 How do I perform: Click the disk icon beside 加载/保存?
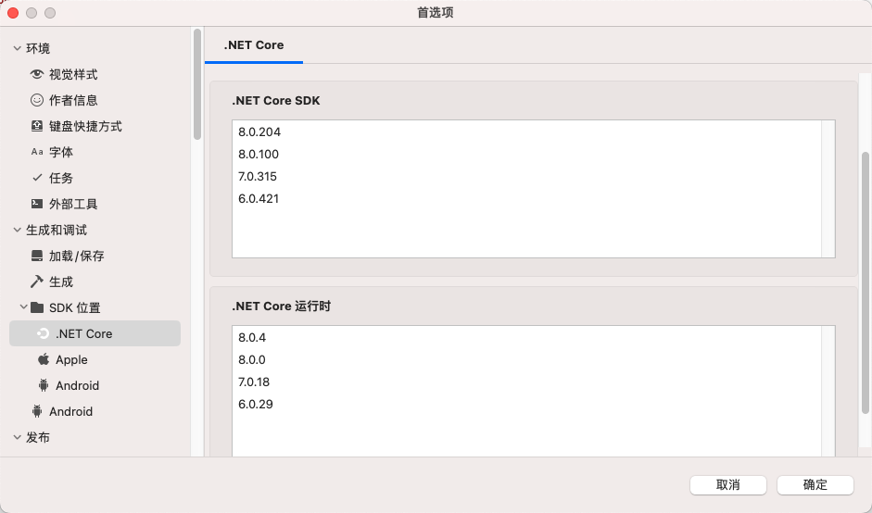37,256
